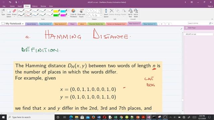Viewport: 214px width, 120px height.
Task: Choose the top-row blue pen
Action: point(35,11)
